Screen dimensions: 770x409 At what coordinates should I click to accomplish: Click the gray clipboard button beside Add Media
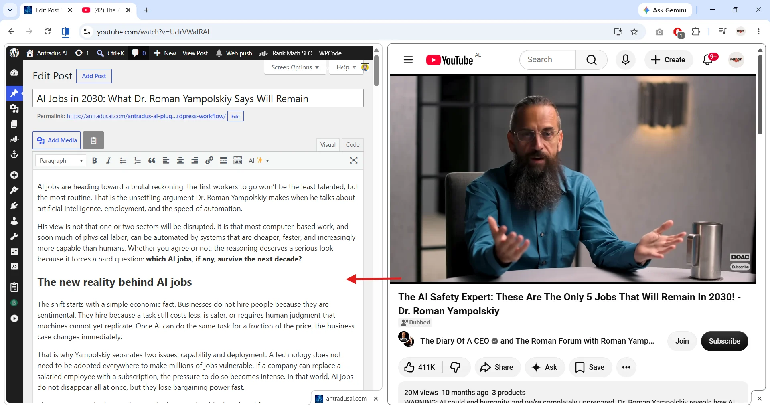coord(93,140)
